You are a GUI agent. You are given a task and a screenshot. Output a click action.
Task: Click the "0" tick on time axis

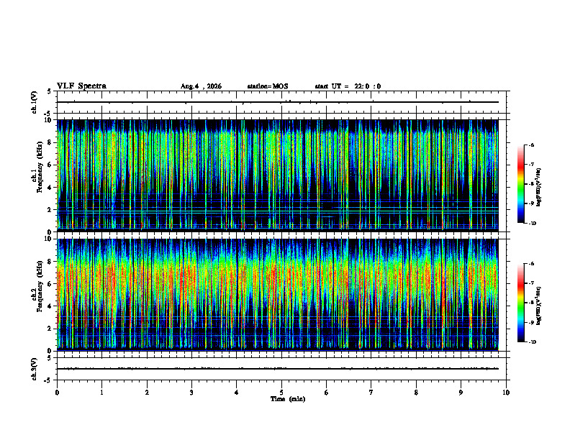(57, 393)
